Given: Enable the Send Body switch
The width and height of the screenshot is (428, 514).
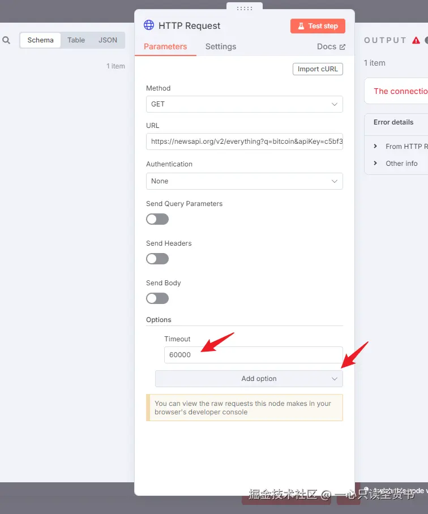Looking at the screenshot, I should click(157, 298).
